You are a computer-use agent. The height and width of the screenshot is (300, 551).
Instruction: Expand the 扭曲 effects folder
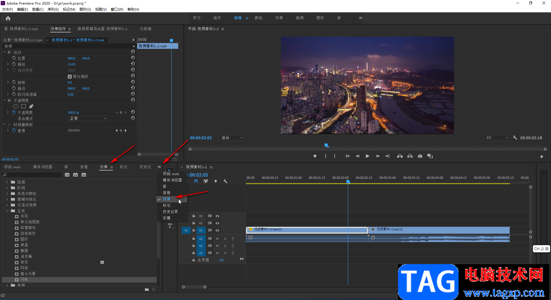click(7, 182)
